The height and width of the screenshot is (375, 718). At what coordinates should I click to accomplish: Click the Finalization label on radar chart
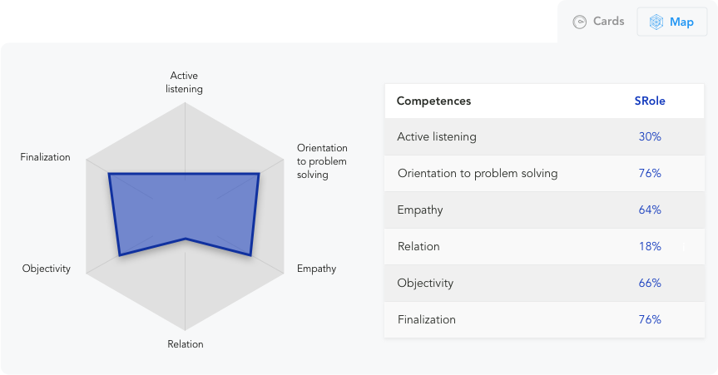pyautogui.click(x=45, y=157)
